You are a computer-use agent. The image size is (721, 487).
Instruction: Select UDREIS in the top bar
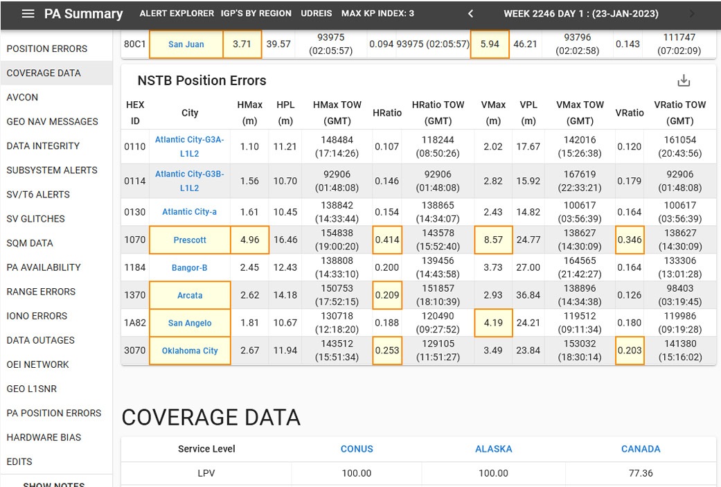click(316, 14)
